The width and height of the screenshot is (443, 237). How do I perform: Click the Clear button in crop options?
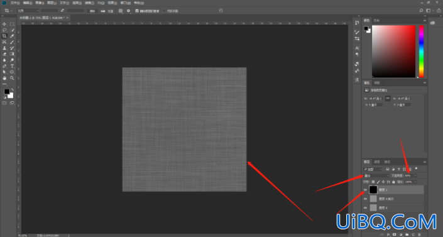point(92,11)
